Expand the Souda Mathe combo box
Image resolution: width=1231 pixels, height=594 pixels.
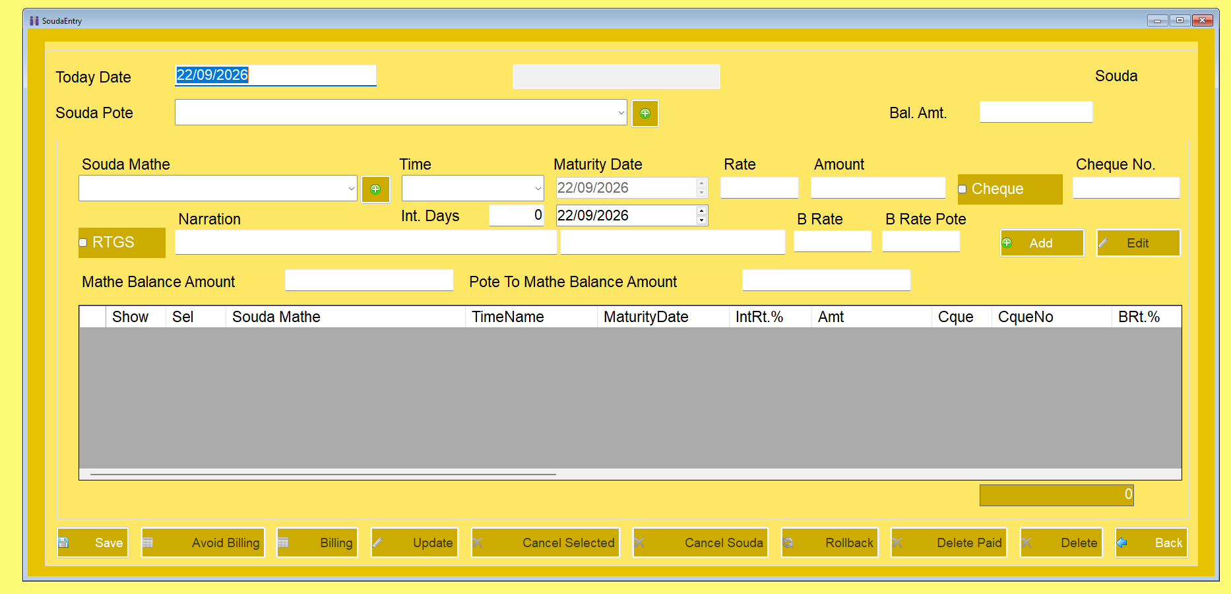pyautogui.click(x=351, y=189)
